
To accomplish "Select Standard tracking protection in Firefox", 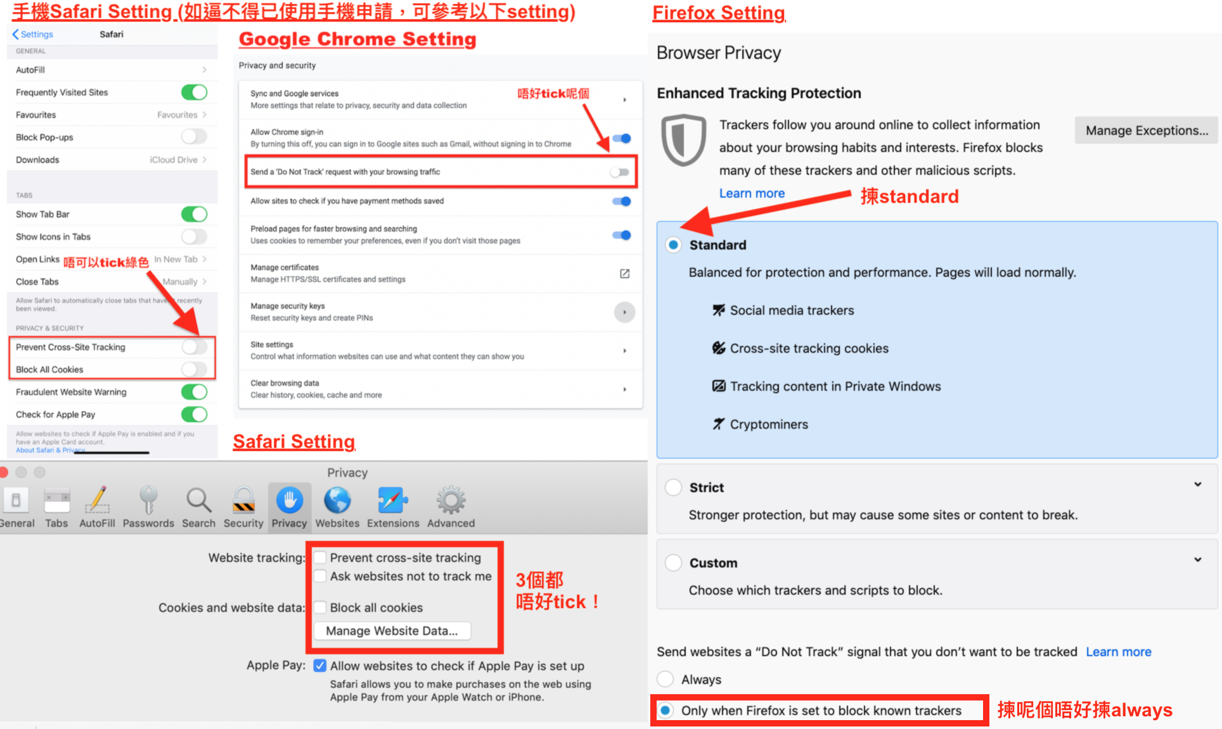I will (x=678, y=246).
